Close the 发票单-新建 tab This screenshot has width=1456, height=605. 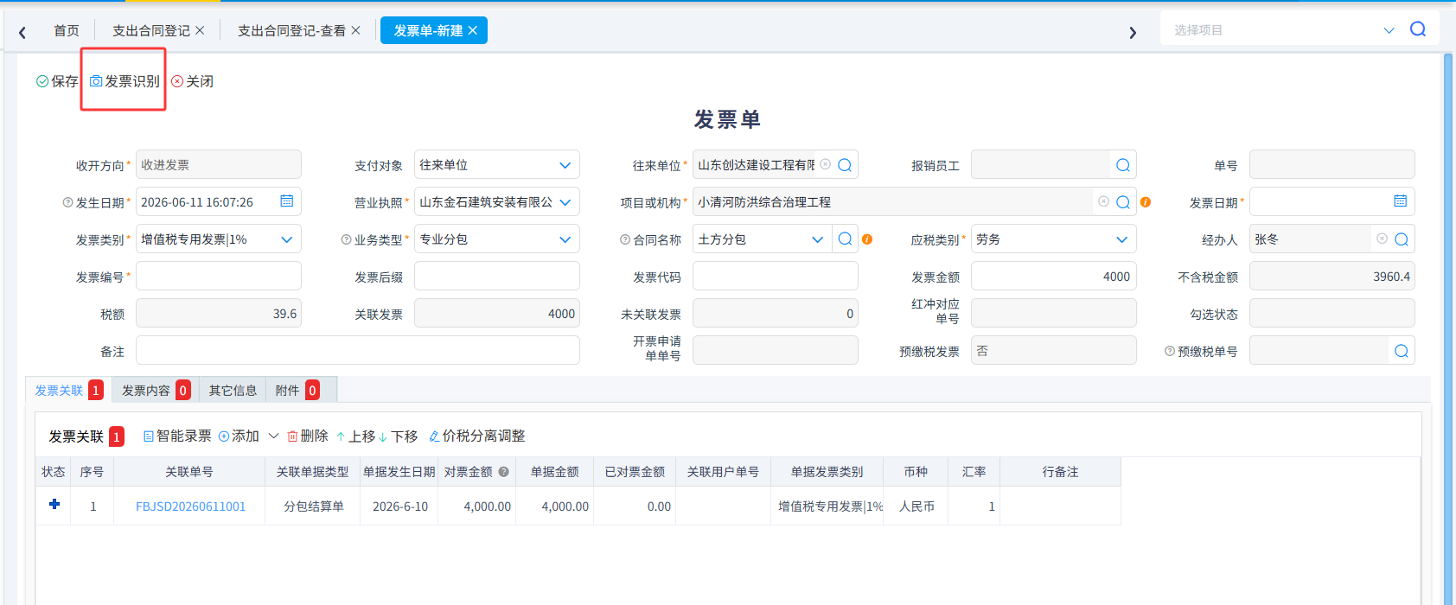[473, 30]
